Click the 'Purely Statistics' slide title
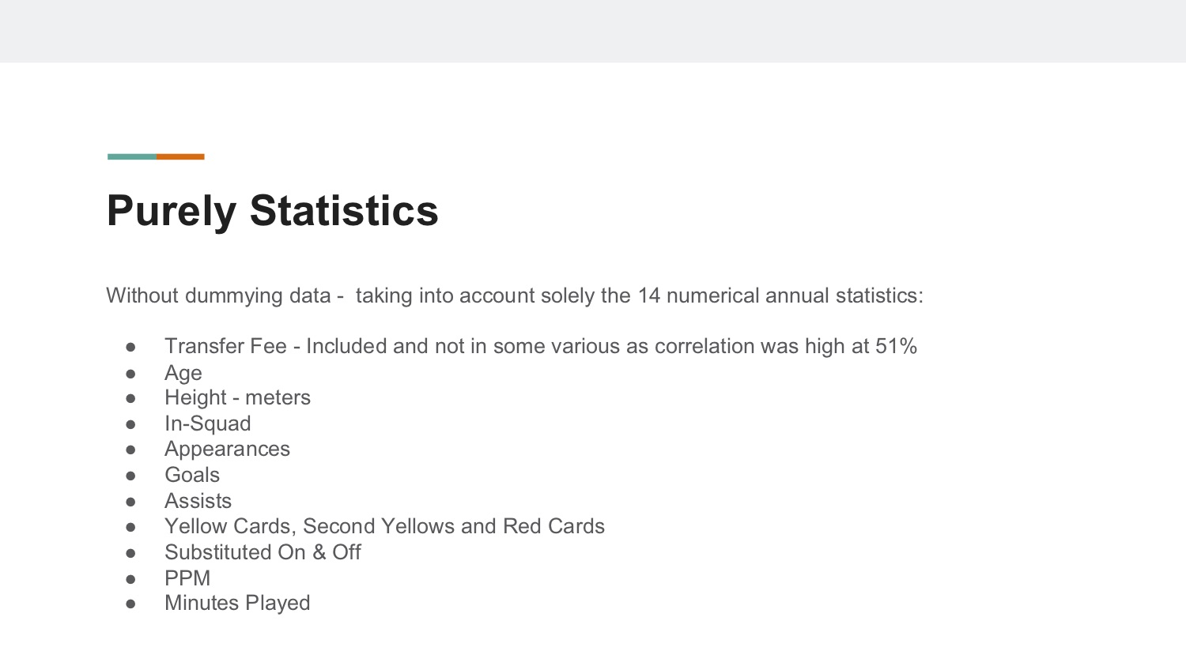The width and height of the screenshot is (1186, 666). (272, 211)
